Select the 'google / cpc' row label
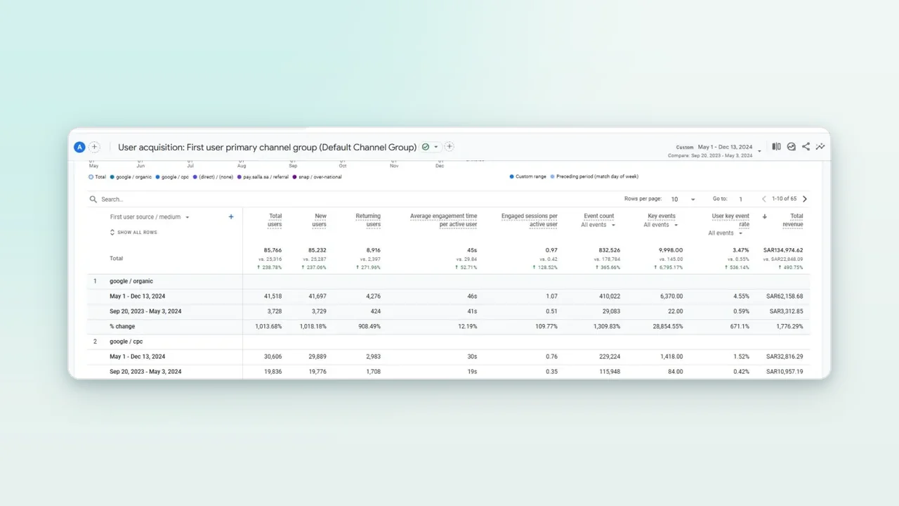The image size is (899, 506). click(x=126, y=342)
